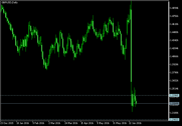Click the 9 Feb 2016 date label
182x126 pixels.
point(38,123)
